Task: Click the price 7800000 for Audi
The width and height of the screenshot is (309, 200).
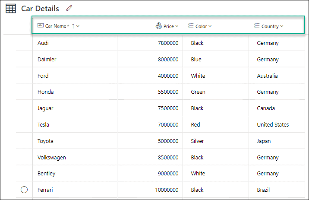Action: click(x=168, y=43)
